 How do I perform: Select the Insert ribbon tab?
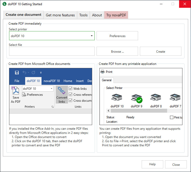(x=80, y=81)
